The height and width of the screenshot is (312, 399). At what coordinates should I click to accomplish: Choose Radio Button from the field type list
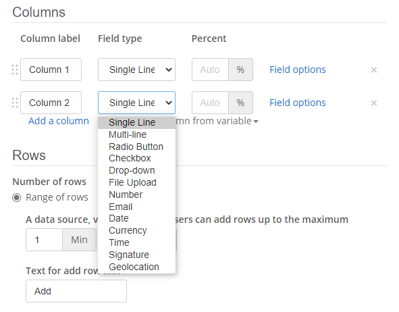[x=136, y=147]
